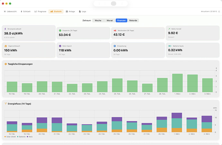Viewport: 222px width, 145px height.
Task: Click the 0.32 kWh battery value
Action: click(175, 50)
